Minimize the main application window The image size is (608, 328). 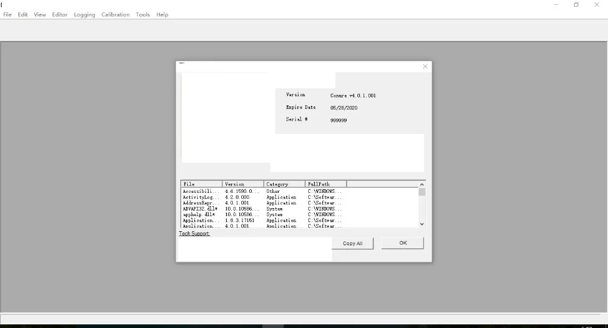(x=556, y=5)
